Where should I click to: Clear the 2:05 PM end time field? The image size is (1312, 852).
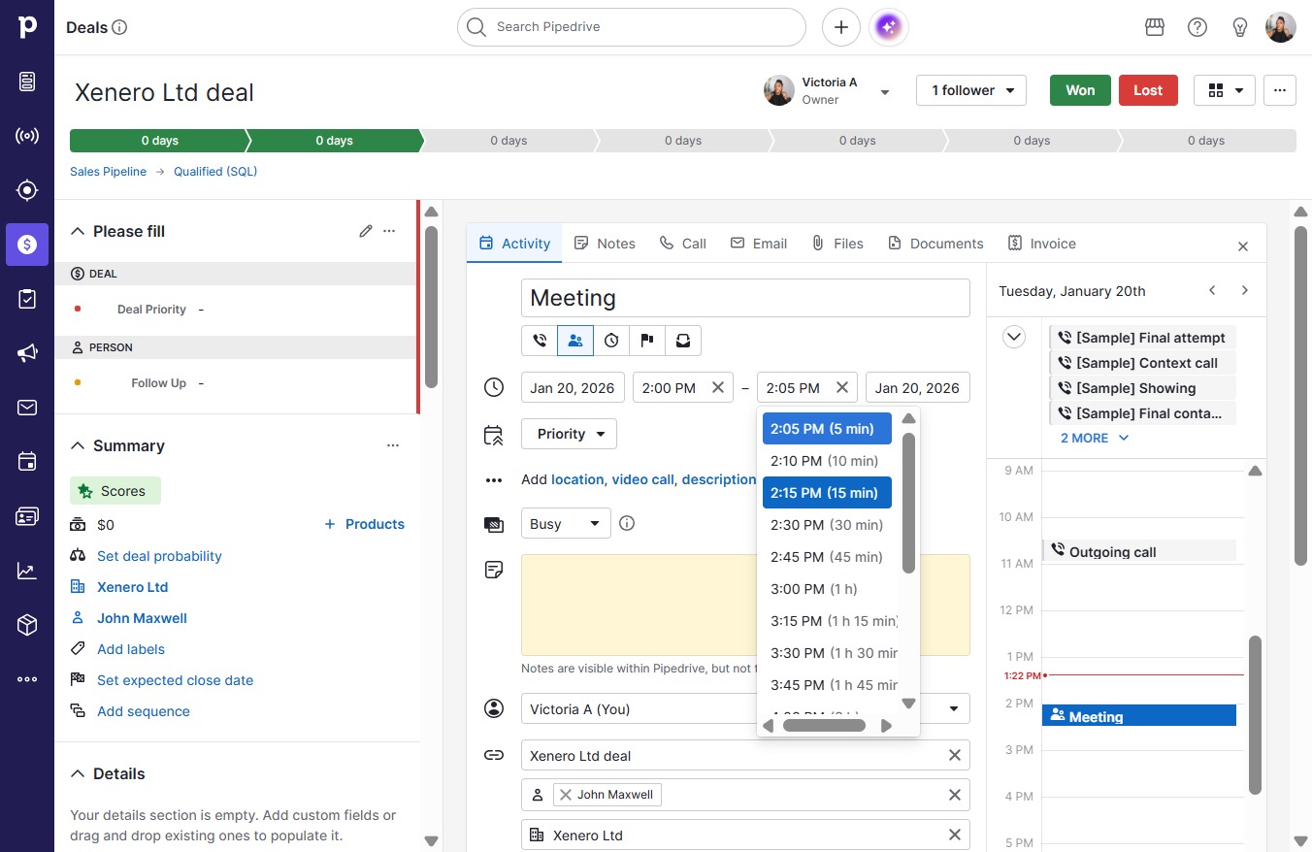click(x=842, y=387)
